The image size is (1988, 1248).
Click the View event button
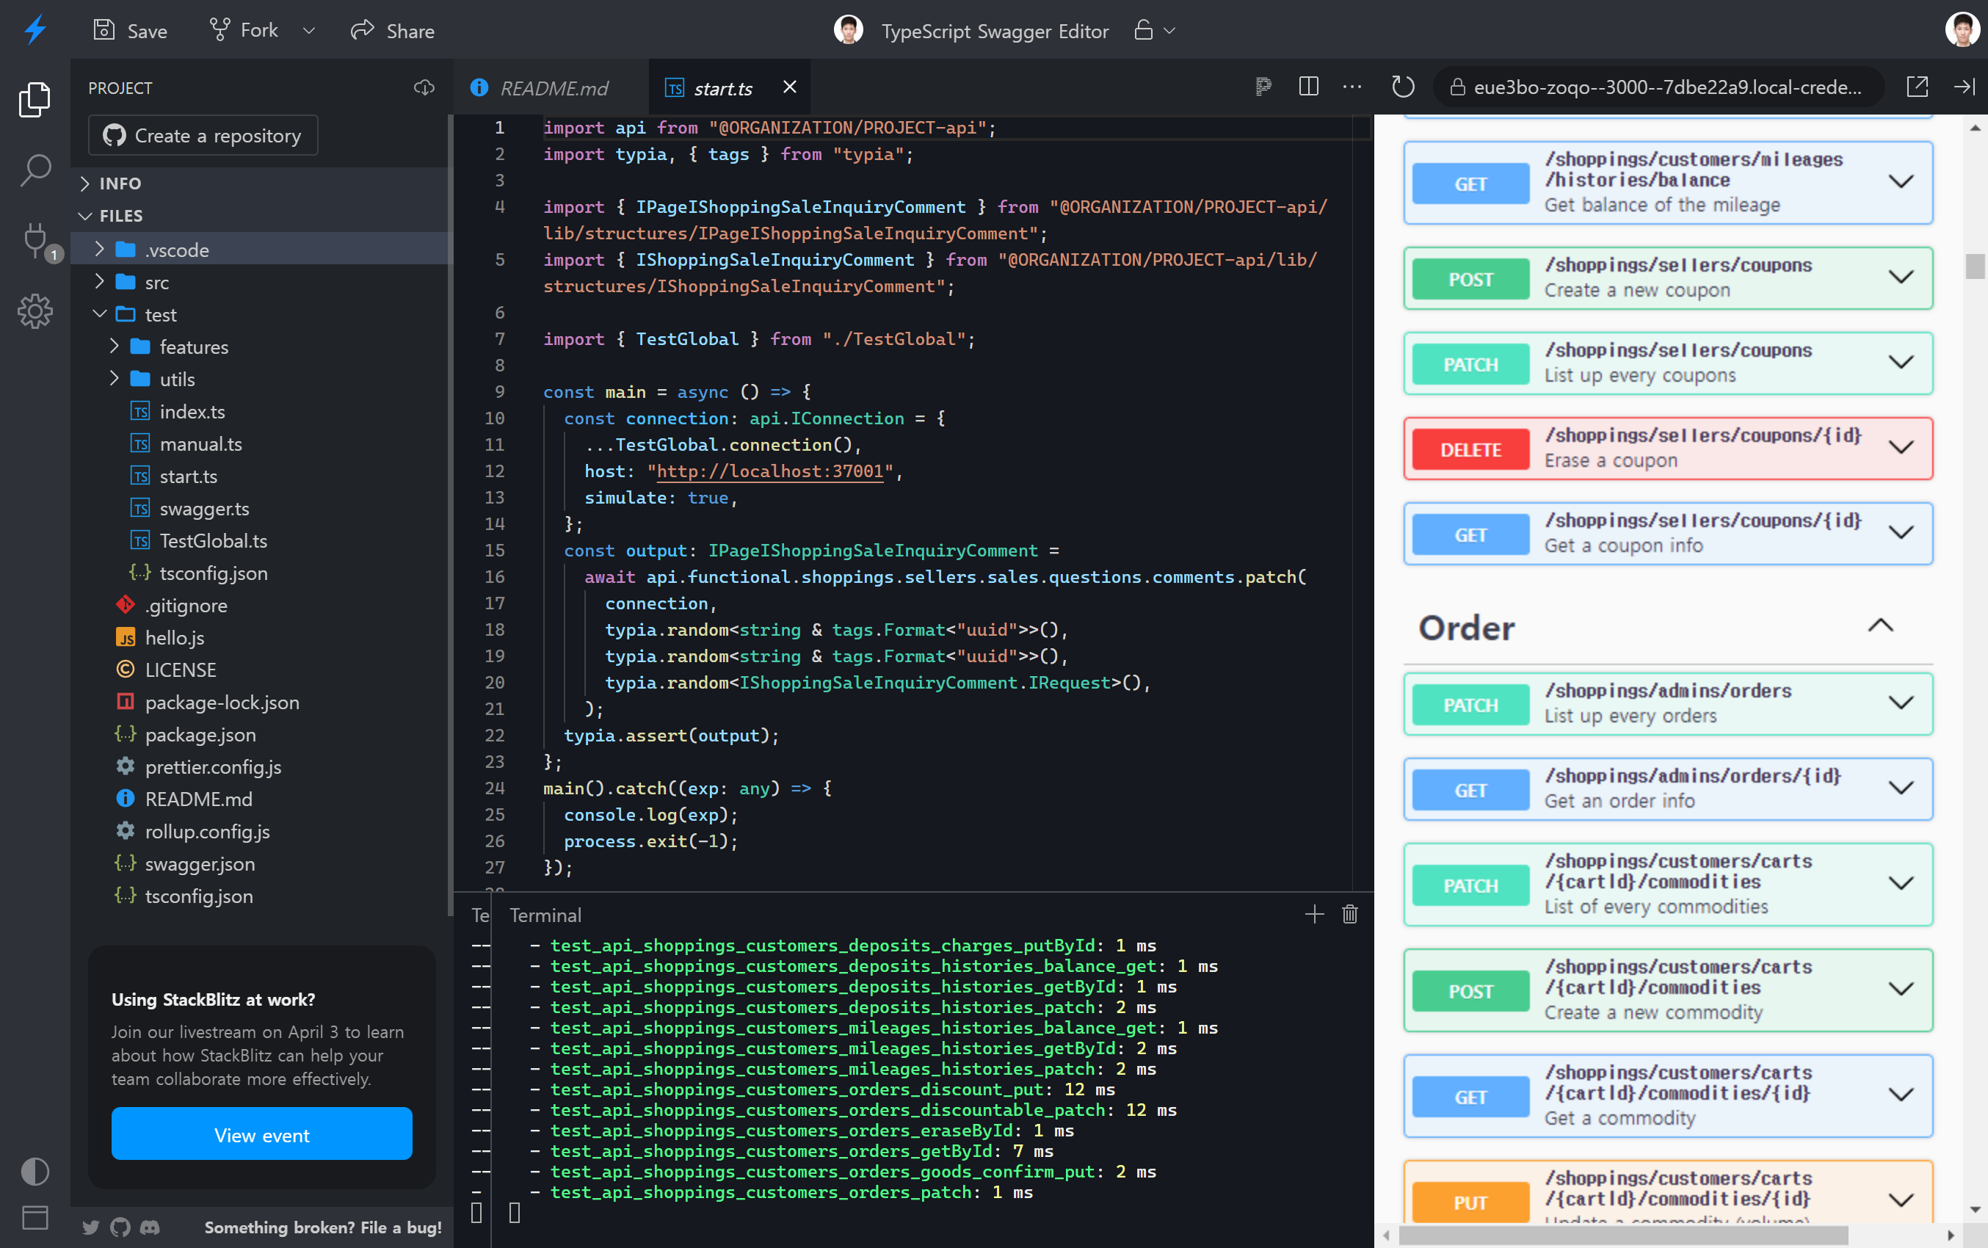click(x=261, y=1134)
